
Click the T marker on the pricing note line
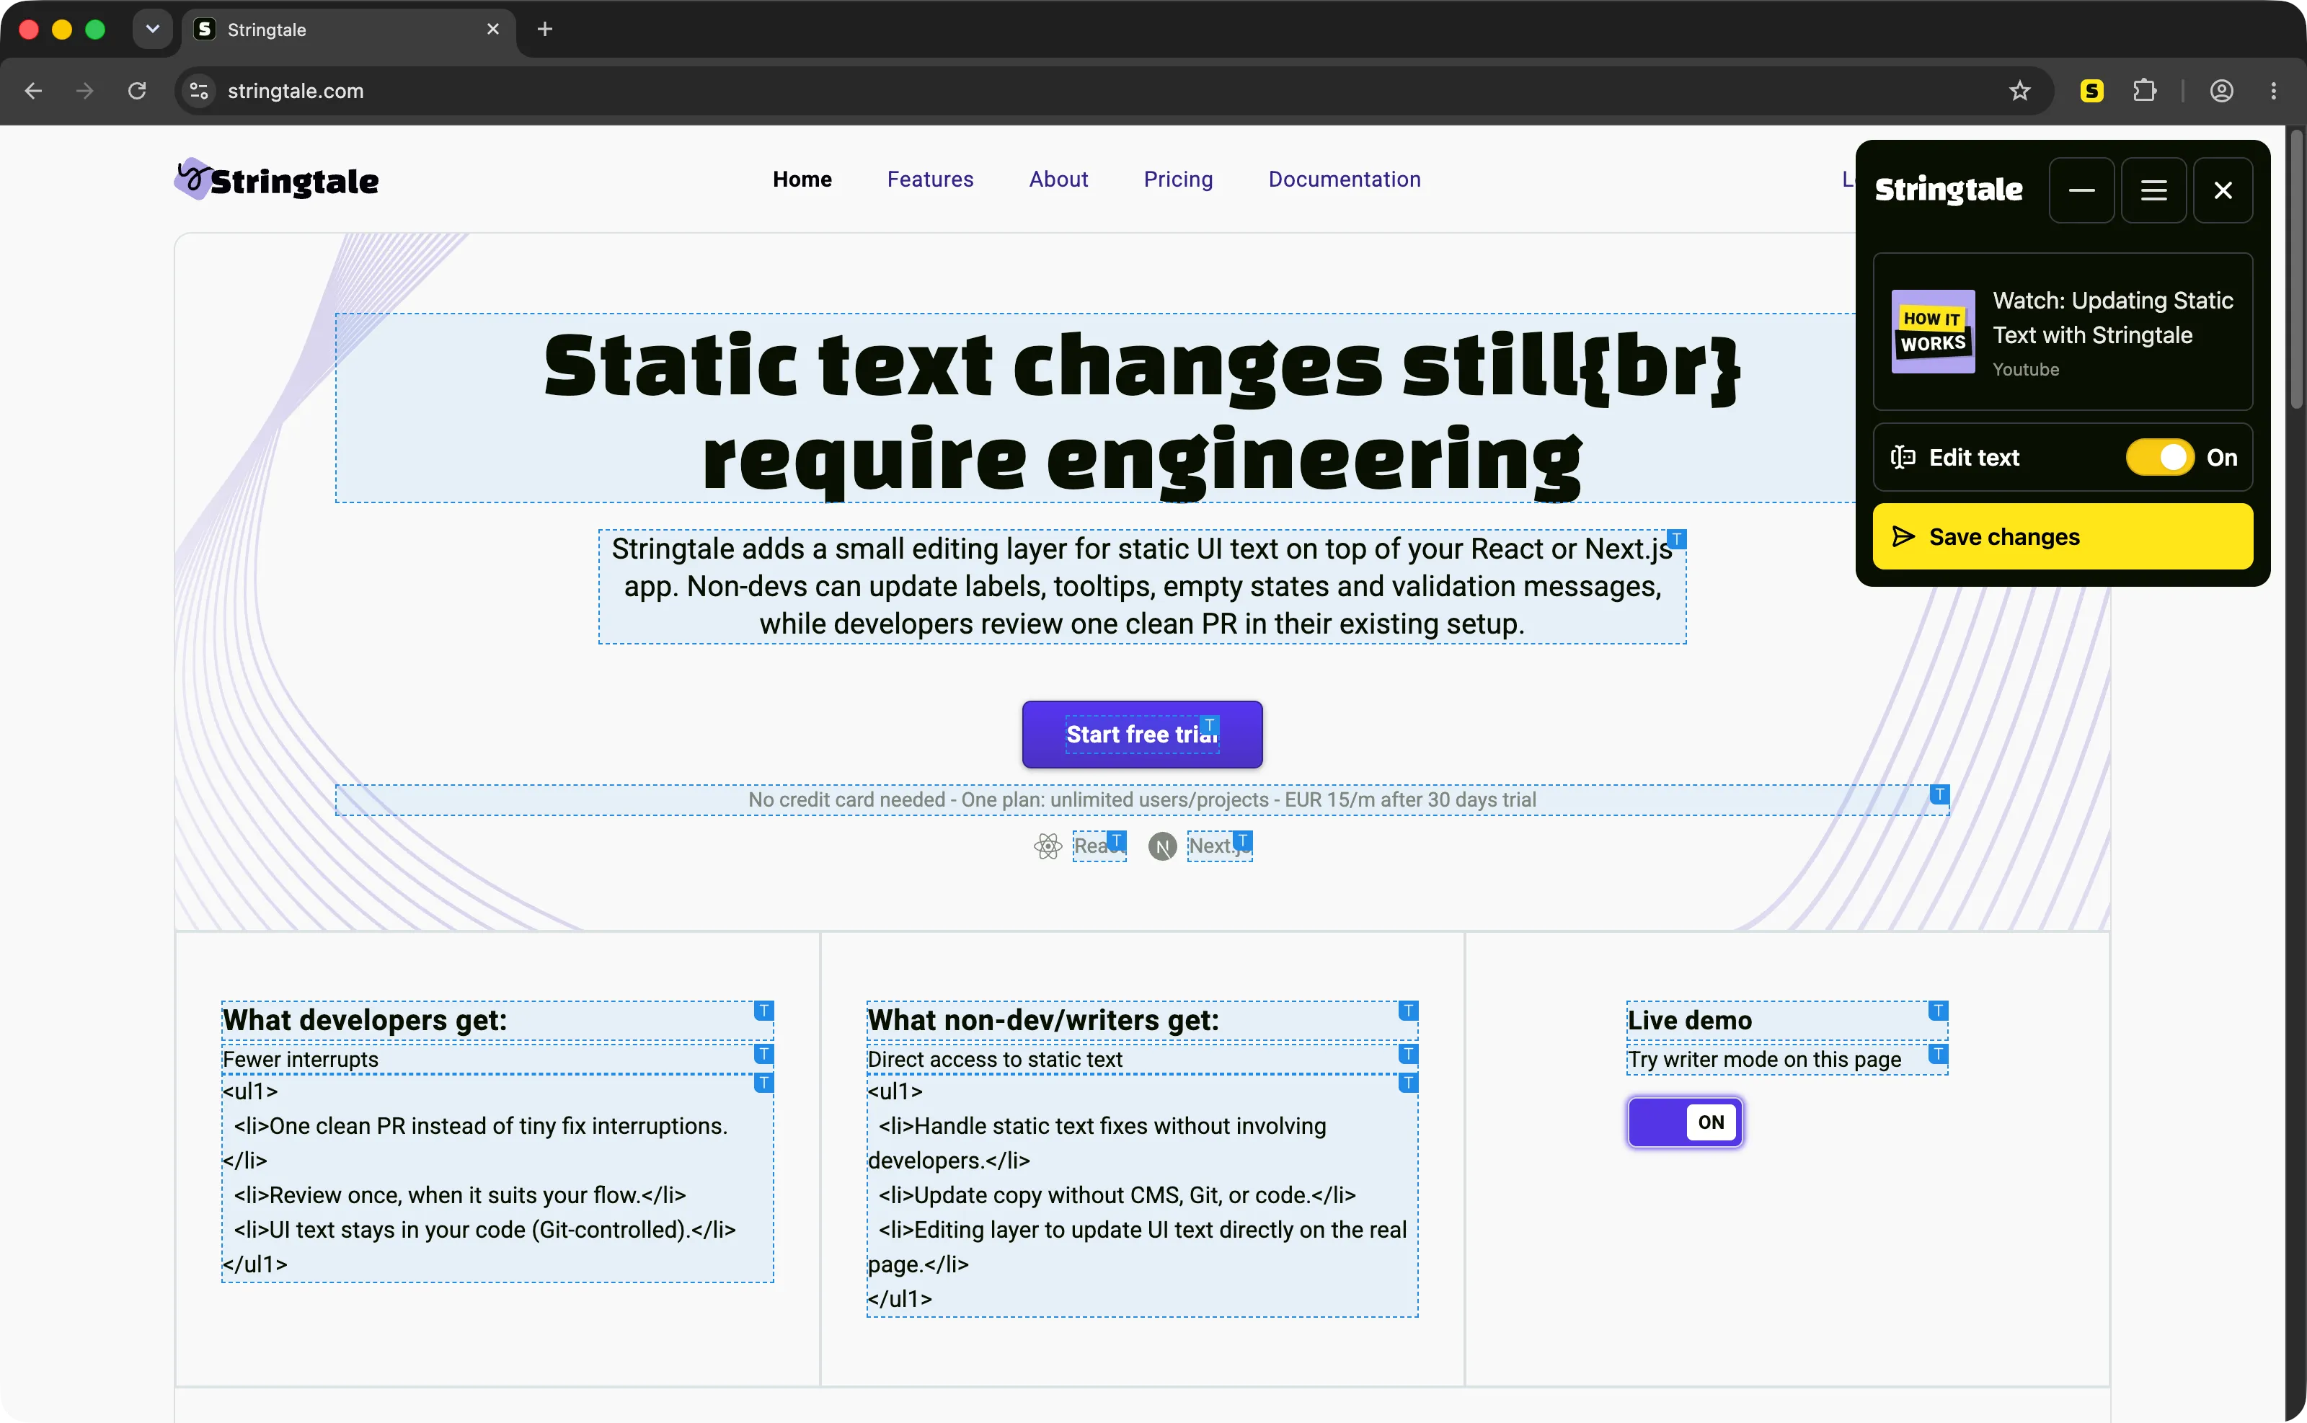(x=1939, y=794)
